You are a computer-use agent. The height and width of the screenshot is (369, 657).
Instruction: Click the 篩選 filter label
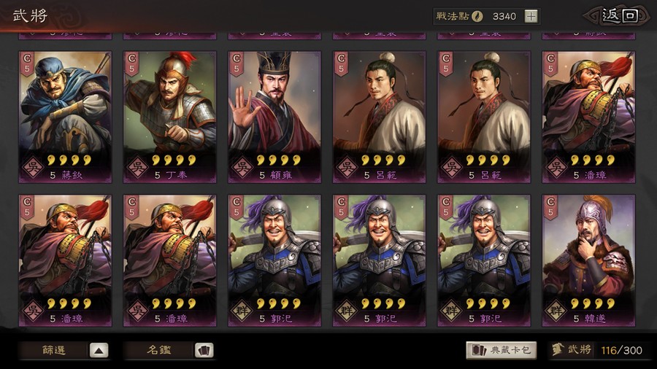(53, 350)
